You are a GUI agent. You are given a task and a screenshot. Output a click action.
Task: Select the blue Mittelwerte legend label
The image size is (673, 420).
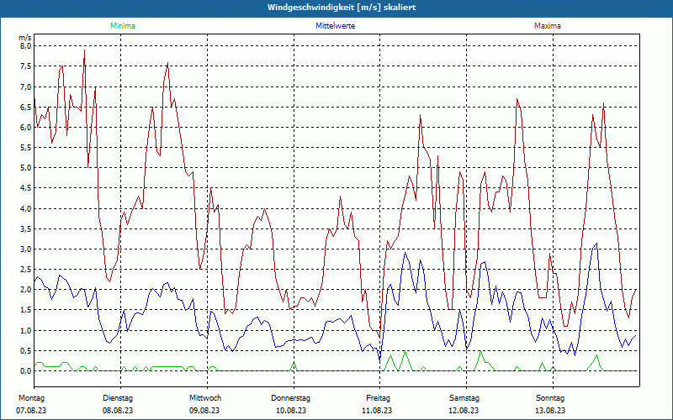tap(335, 26)
